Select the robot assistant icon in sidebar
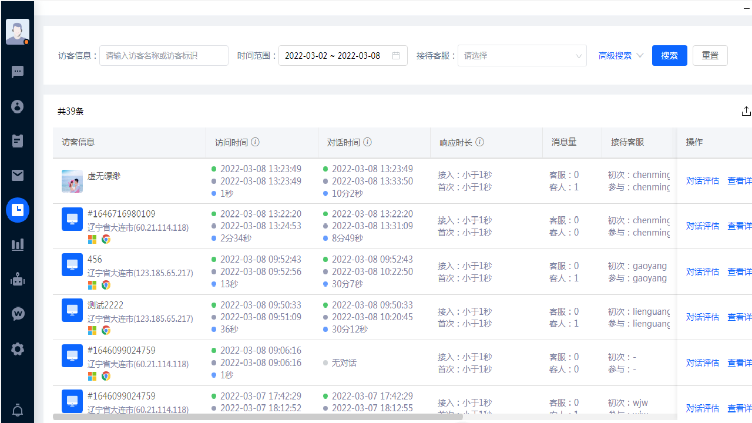The width and height of the screenshot is (752, 423). tap(18, 279)
